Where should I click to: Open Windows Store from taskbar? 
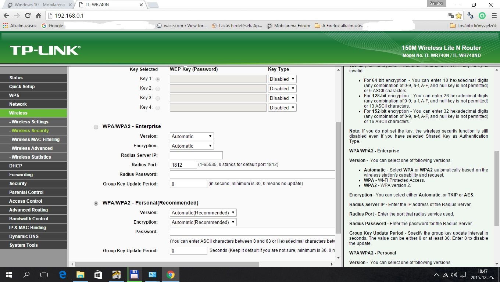98,275
